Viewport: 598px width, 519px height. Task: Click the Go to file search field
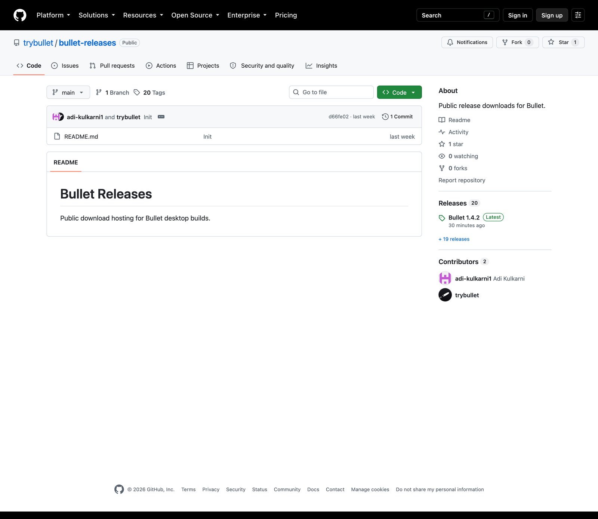click(331, 92)
